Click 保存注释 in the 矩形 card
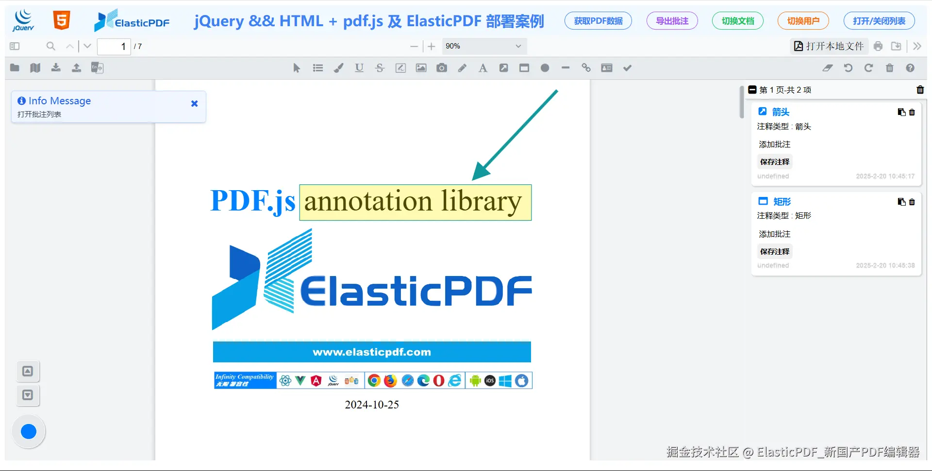 tap(775, 252)
